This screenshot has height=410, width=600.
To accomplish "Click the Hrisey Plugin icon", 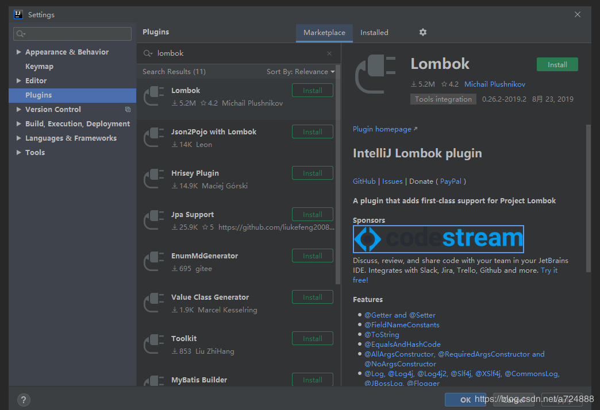I will click(154, 179).
